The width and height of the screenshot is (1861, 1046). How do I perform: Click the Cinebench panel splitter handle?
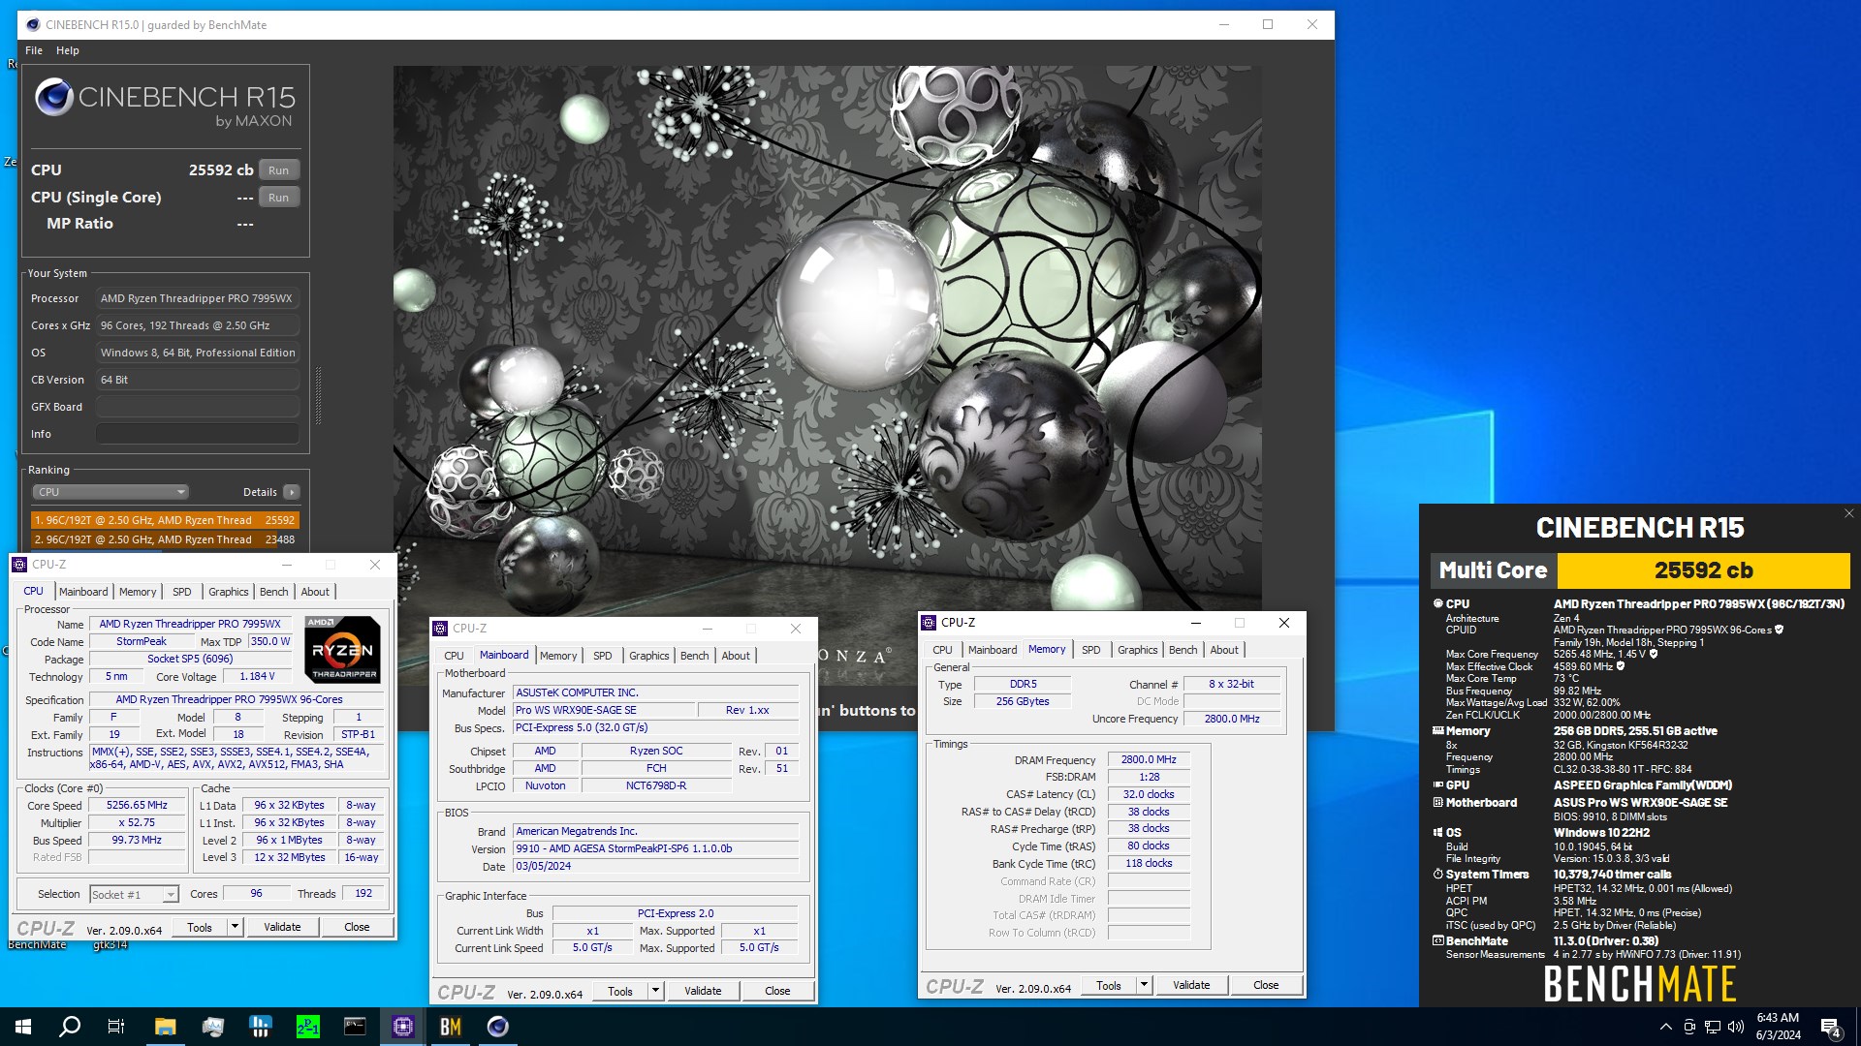coord(318,395)
